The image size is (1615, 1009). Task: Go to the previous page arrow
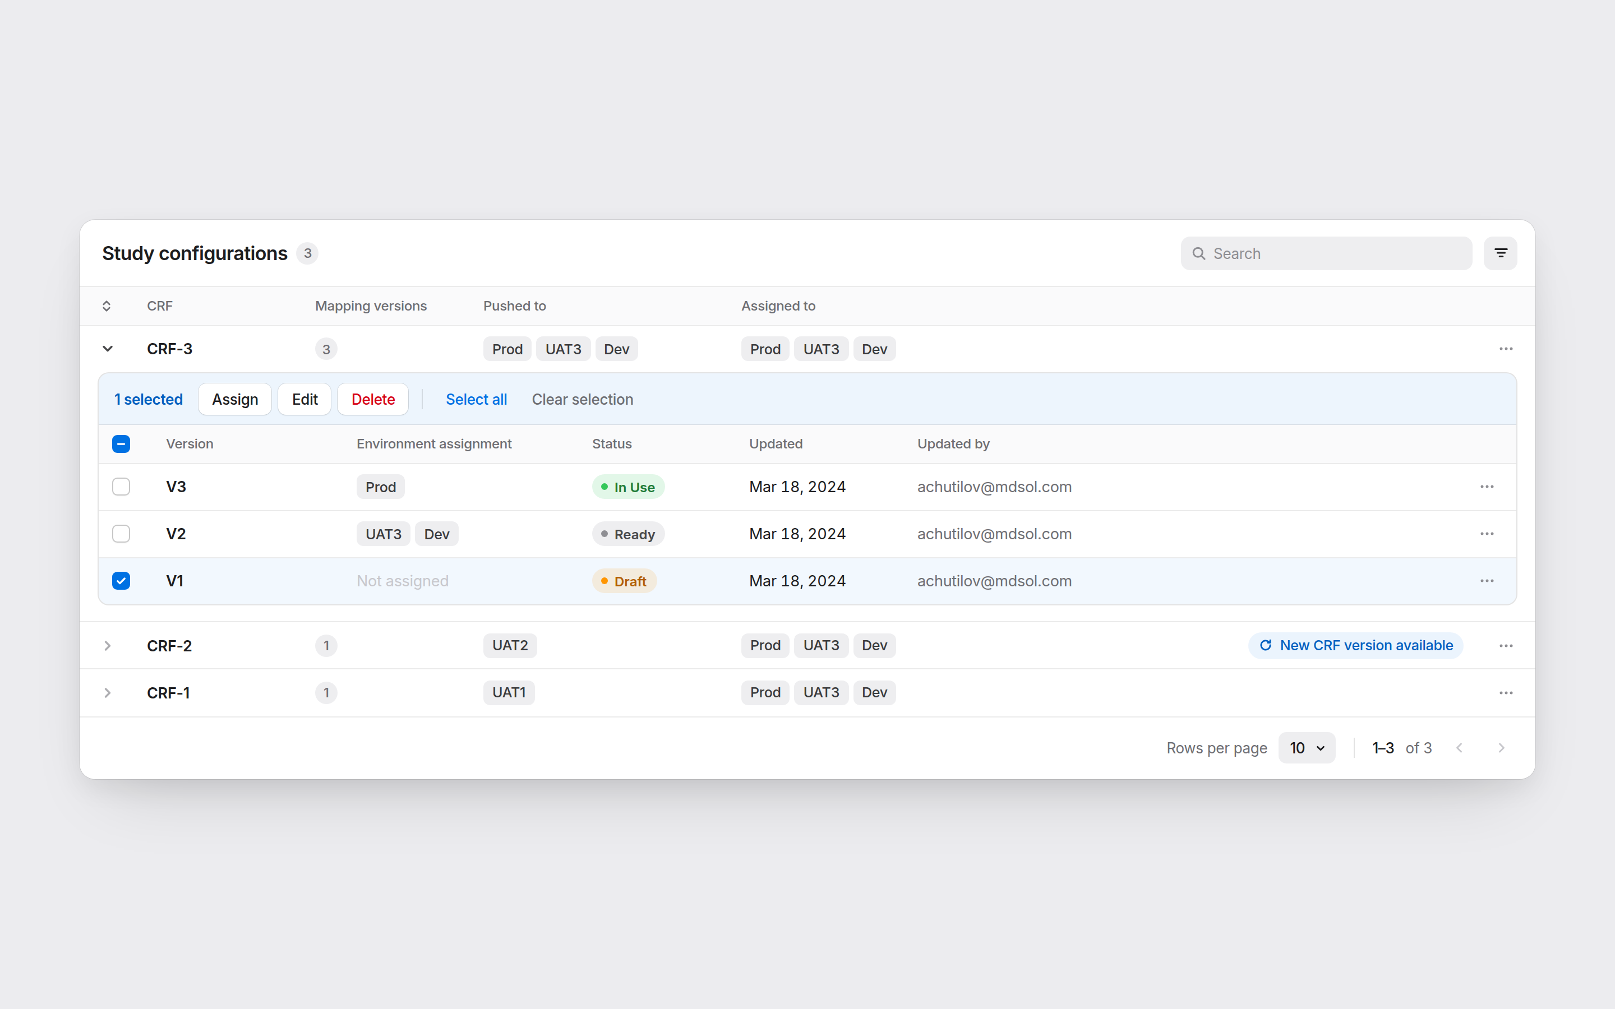click(1460, 748)
